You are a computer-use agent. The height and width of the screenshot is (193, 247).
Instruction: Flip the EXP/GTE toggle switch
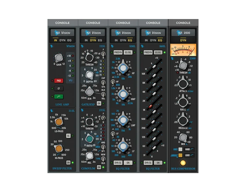tap(103, 82)
